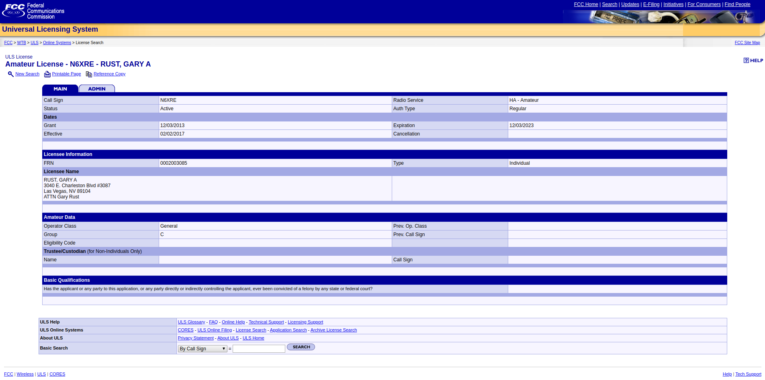Open the Online Help link
Screen dimensions: 765x380
(233, 322)
